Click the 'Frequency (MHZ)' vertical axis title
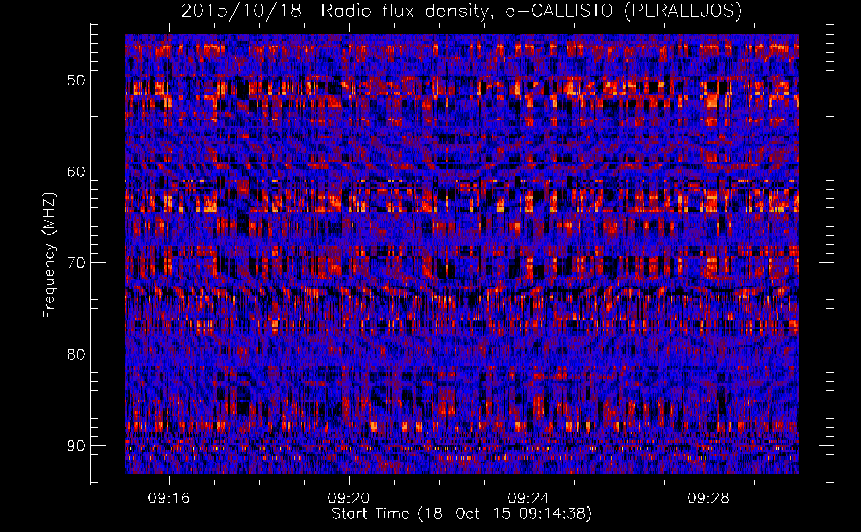861x532 pixels. (x=49, y=255)
